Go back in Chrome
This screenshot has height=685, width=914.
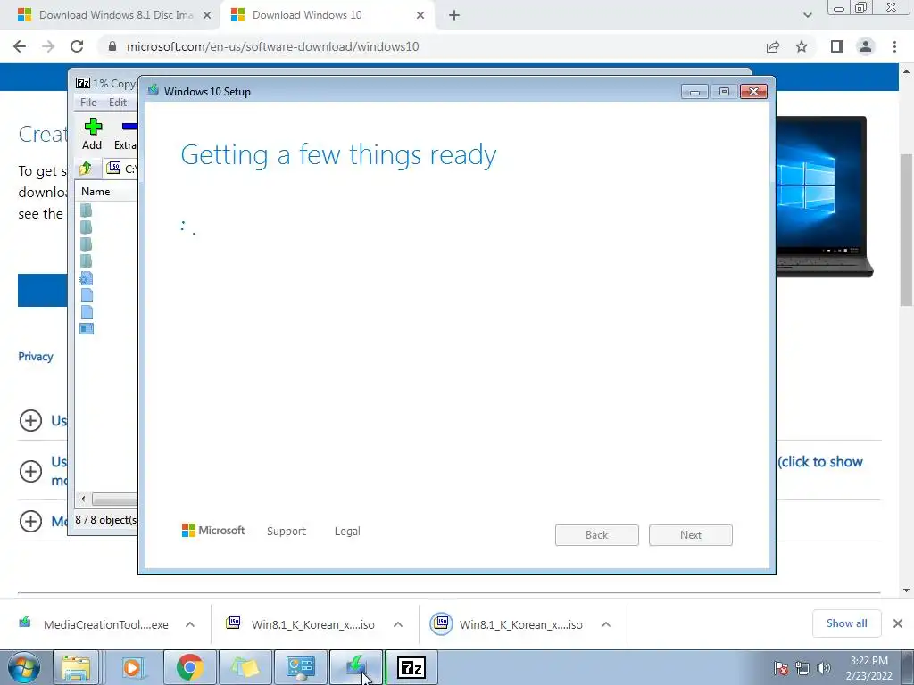20,46
